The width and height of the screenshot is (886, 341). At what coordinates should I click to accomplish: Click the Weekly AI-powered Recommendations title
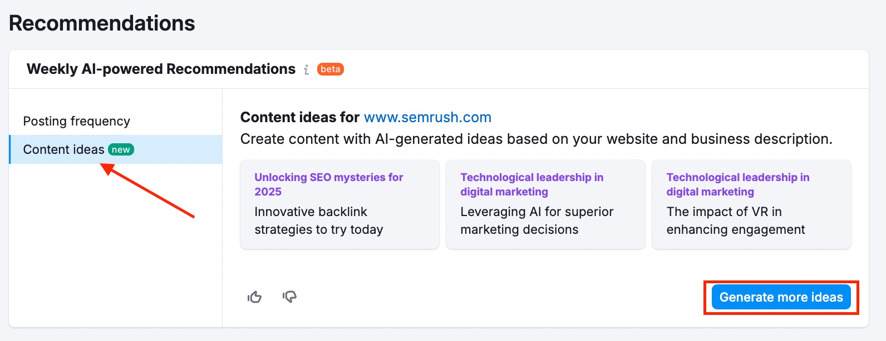click(x=161, y=69)
